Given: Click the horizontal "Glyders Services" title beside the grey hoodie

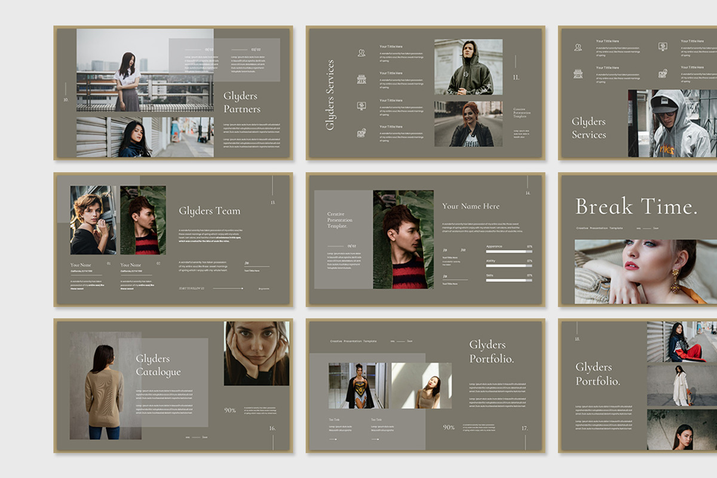Looking at the screenshot, I should [589, 128].
